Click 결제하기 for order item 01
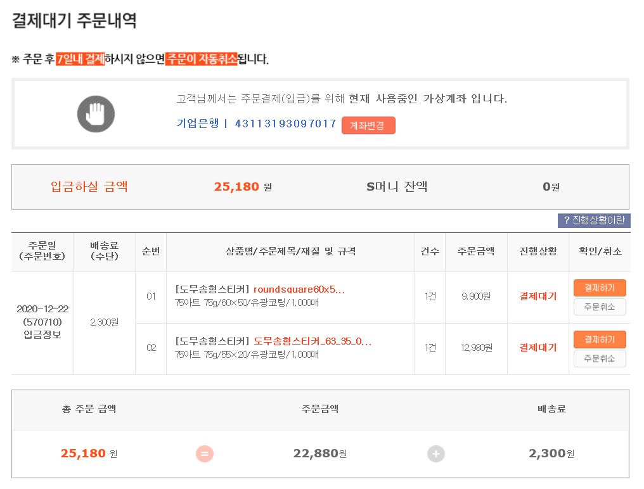 pos(600,288)
